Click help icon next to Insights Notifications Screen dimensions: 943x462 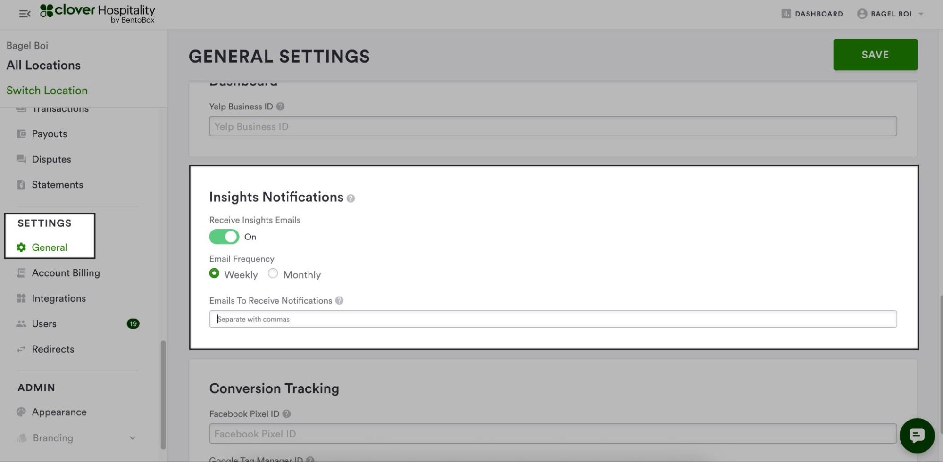(x=350, y=198)
